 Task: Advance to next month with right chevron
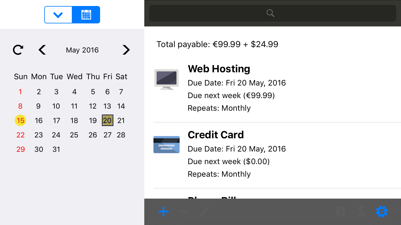click(x=126, y=50)
